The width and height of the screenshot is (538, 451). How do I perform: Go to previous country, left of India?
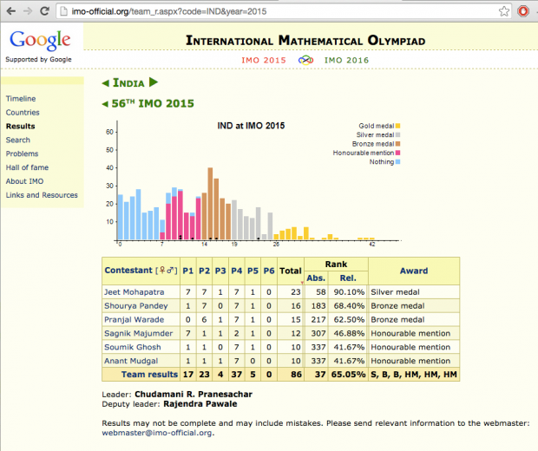(x=106, y=83)
